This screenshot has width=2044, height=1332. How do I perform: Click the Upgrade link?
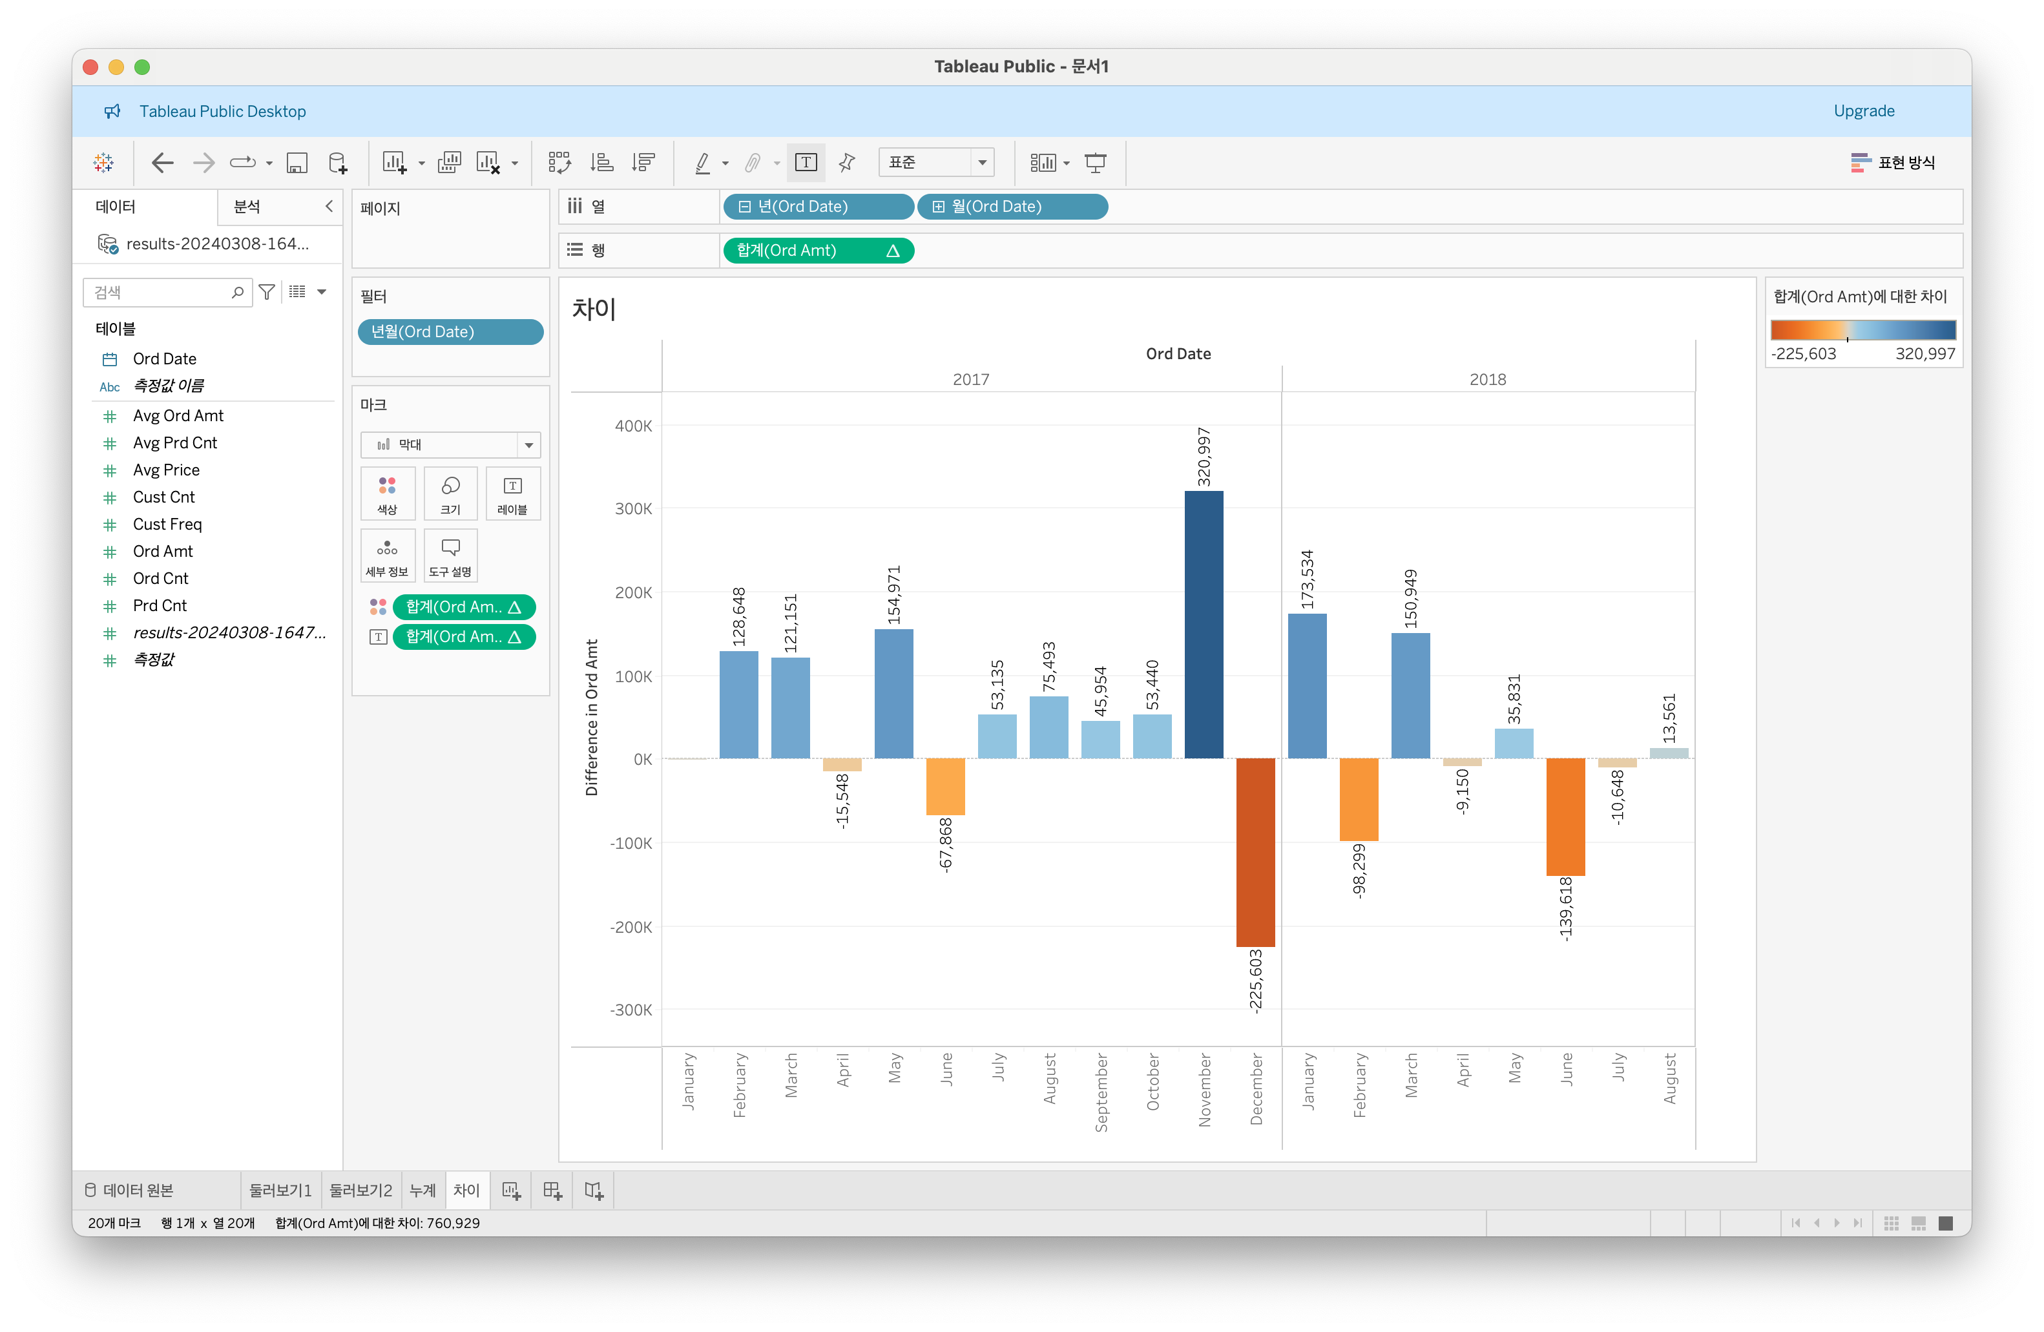[x=1864, y=111]
